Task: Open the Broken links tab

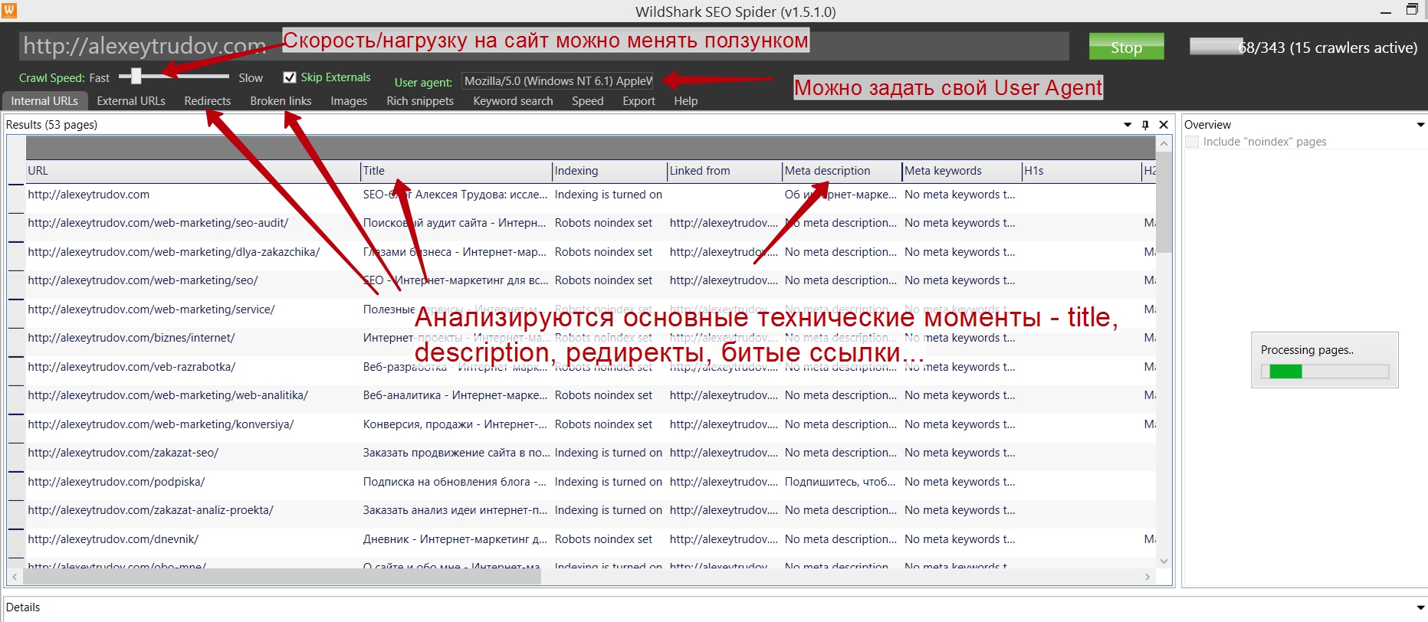Action: point(281,101)
